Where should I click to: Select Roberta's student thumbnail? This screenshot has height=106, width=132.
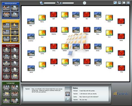coord(54,30)
